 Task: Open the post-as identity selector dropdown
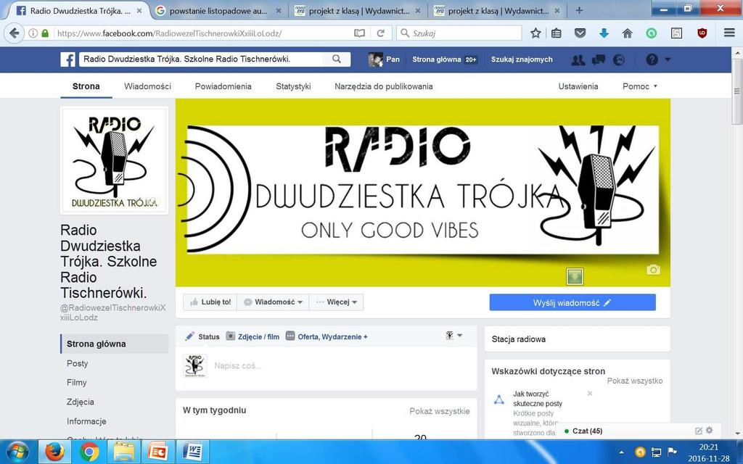coord(454,336)
